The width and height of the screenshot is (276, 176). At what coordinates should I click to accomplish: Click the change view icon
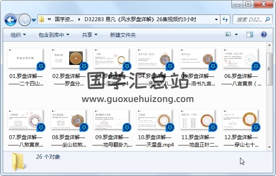click(x=228, y=34)
